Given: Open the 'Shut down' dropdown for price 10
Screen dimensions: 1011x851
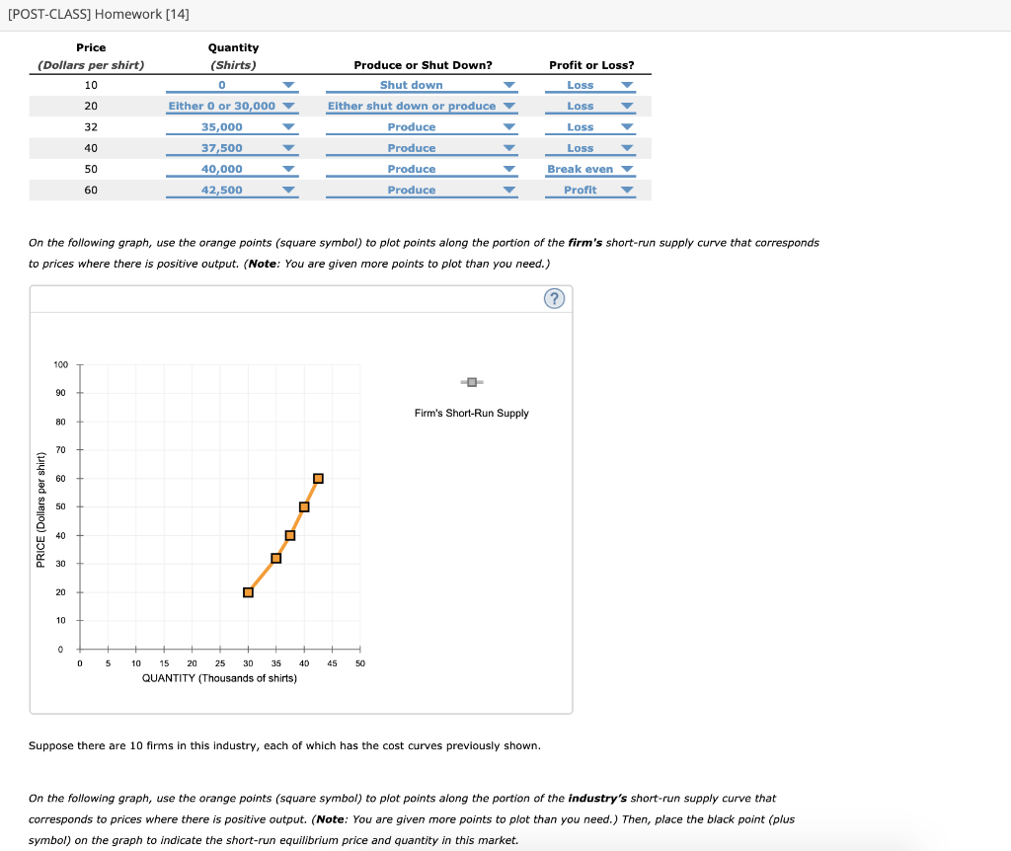Looking at the screenshot, I should (422, 85).
